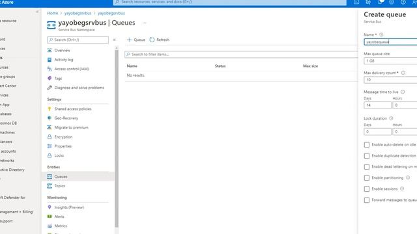Sort by Max size column header
The height and width of the screenshot is (234, 417).
(x=310, y=66)
